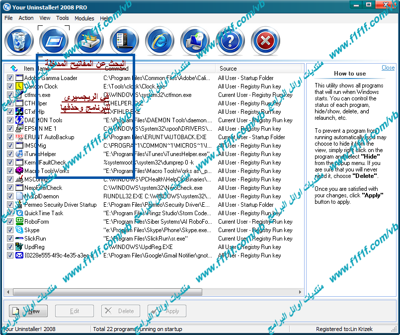
Task: Click the red X exit toolbar icon
Action: pos(265,41)
